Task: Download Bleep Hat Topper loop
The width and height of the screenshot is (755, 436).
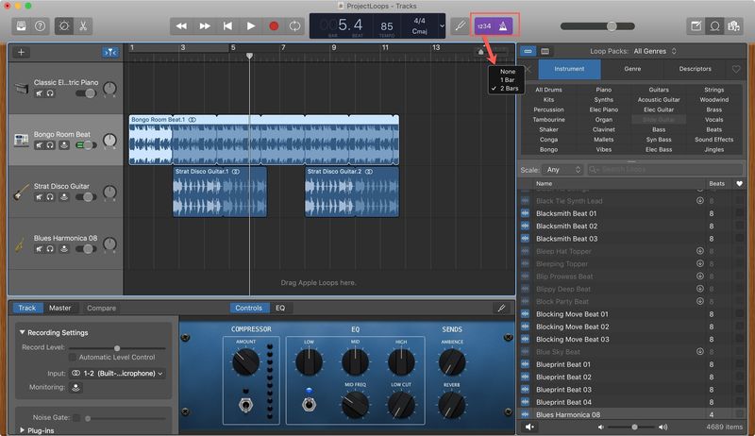Action: click(700, 251)
